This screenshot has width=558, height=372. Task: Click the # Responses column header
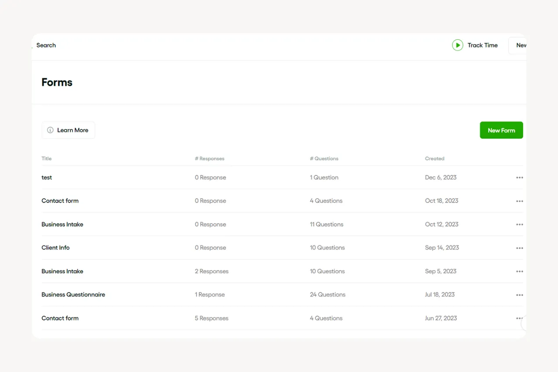(210, 159)
